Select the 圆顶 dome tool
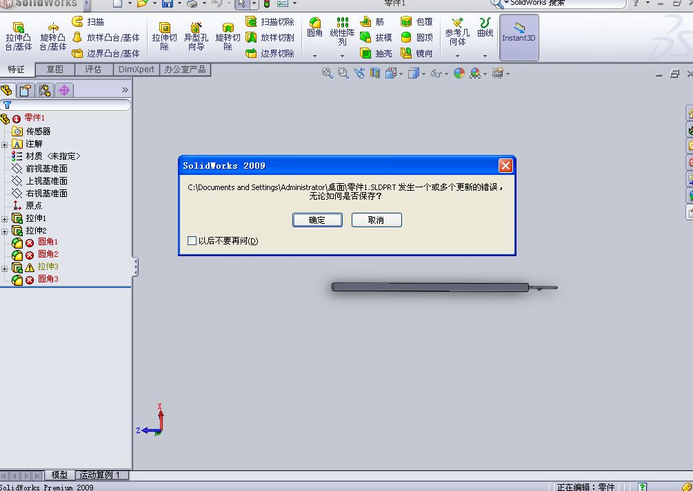 point(416,38)
